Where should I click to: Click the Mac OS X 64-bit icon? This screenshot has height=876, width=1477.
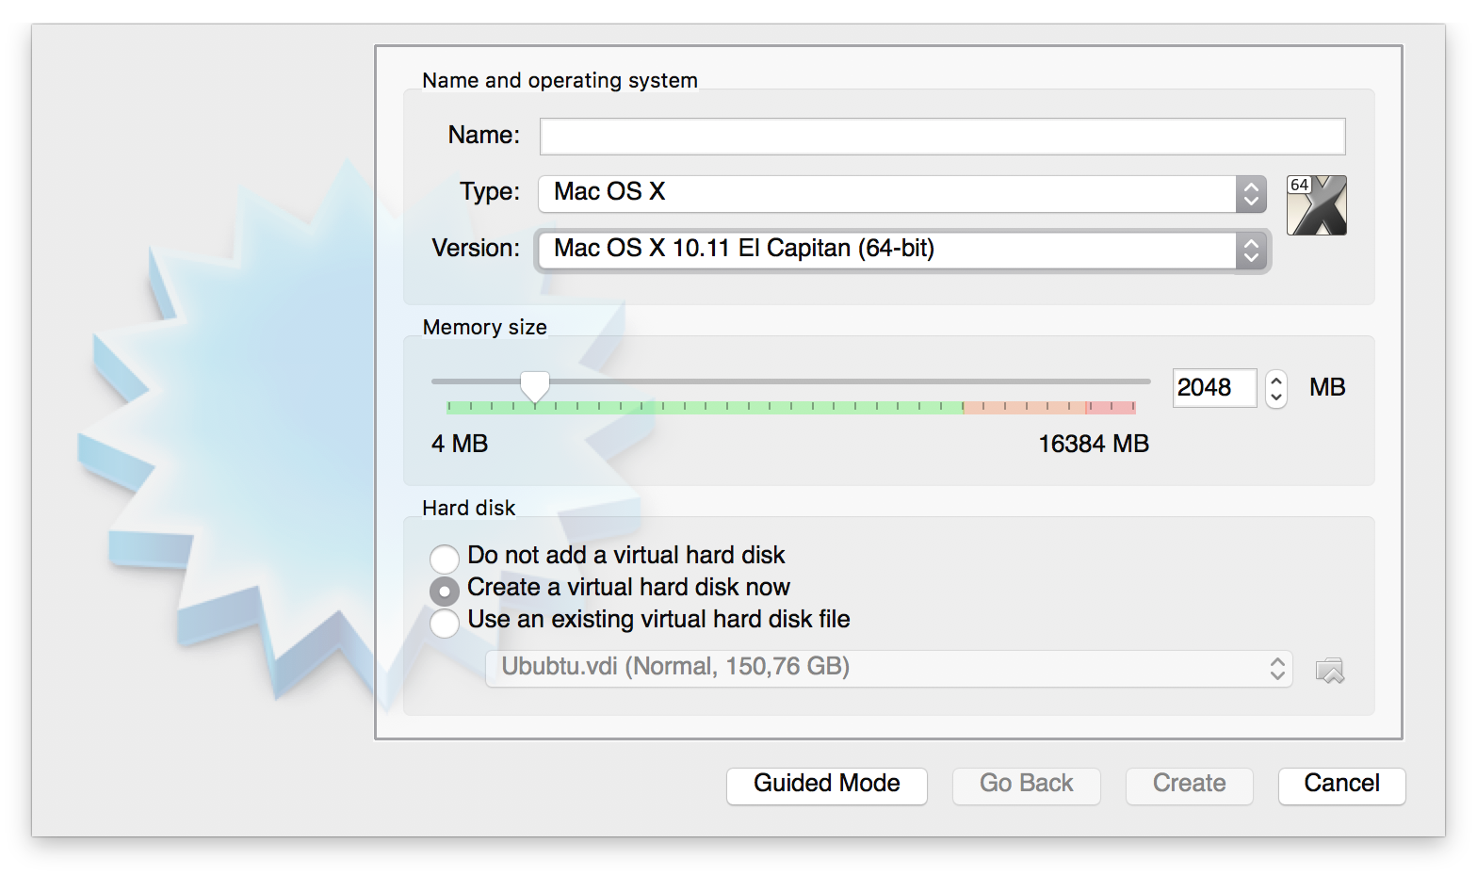click(1317, 205)
